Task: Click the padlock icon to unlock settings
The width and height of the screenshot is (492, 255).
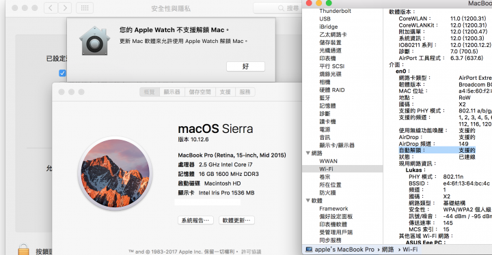Action: [23, 250]
